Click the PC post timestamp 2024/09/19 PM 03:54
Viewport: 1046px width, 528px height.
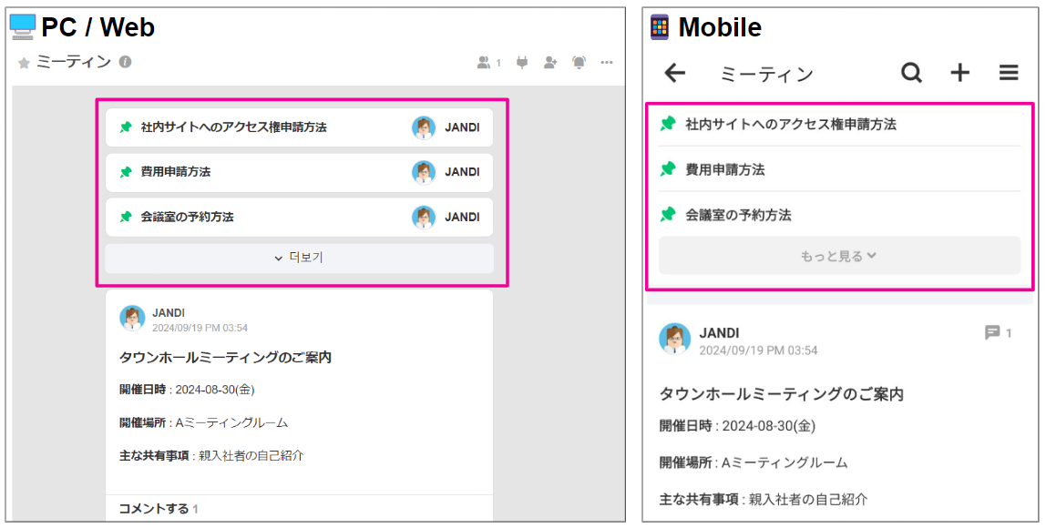click(200, 328)
